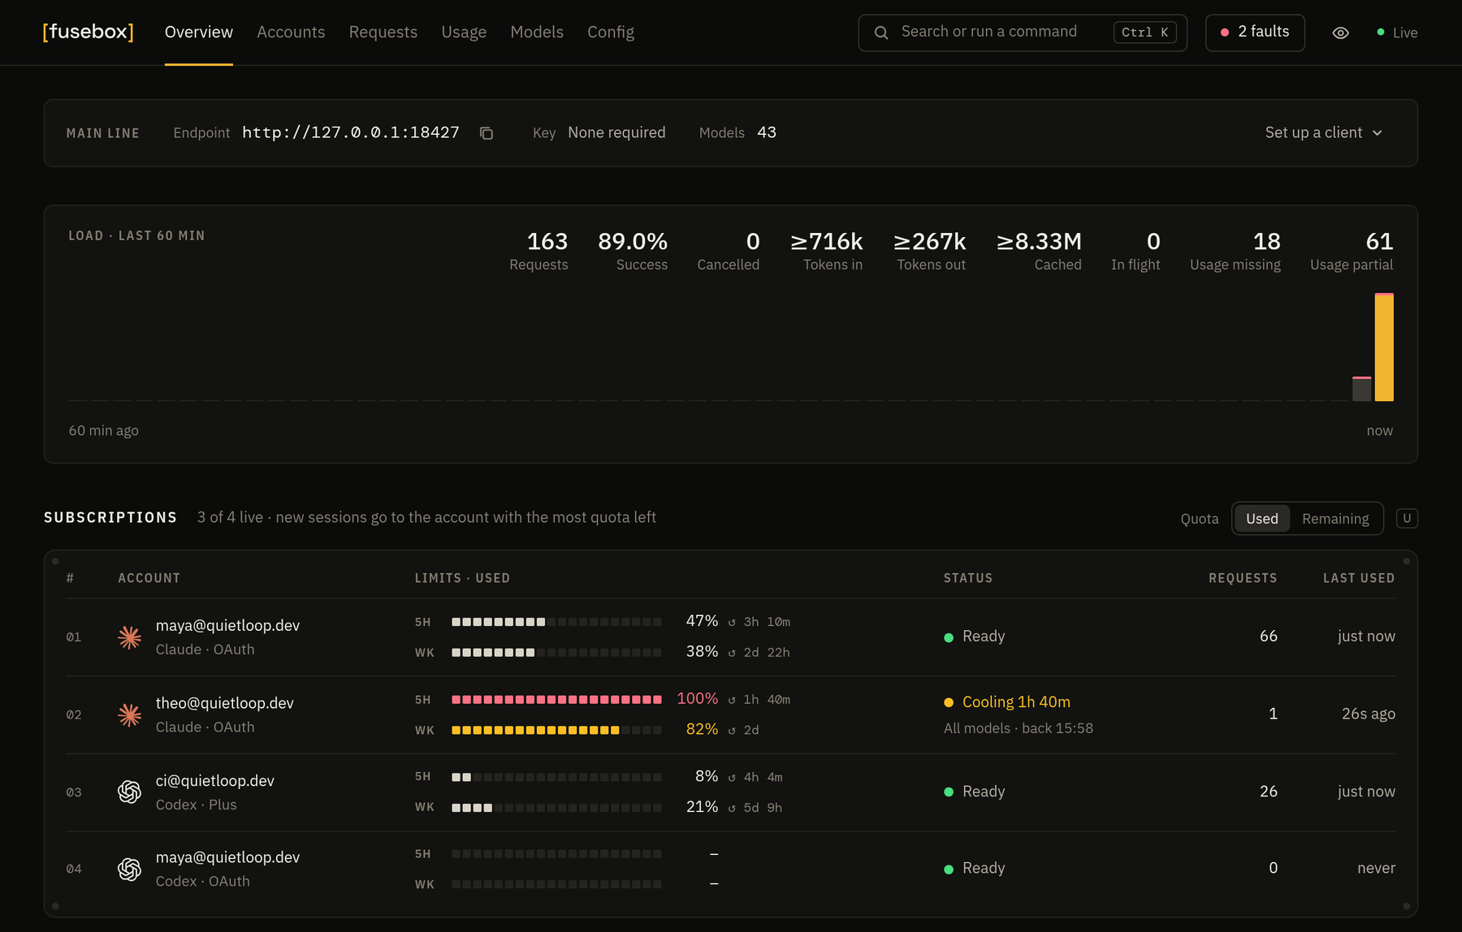Click "All models · back 15:58" text
This screenshot has height=932, width=1462.
[1019, 728]
